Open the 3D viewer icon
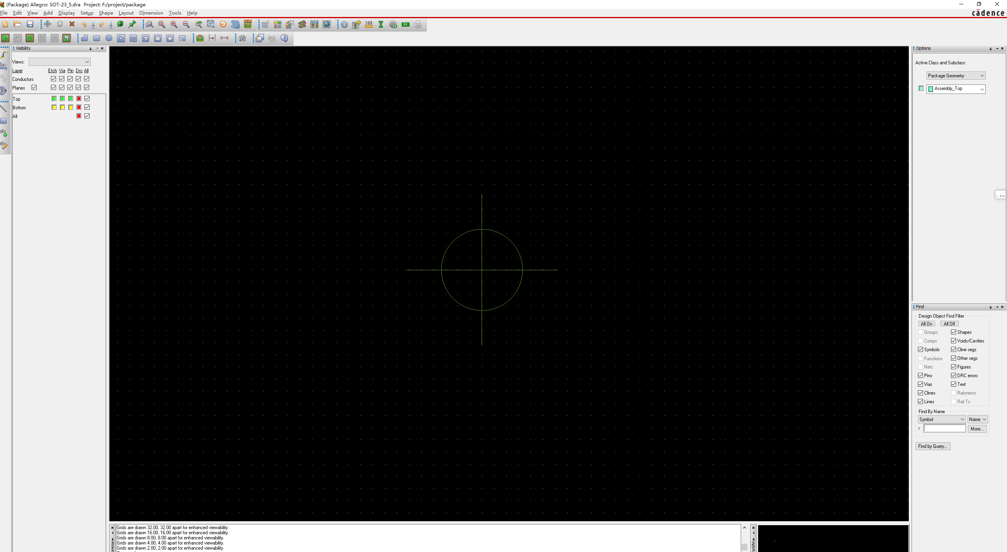 235,24
